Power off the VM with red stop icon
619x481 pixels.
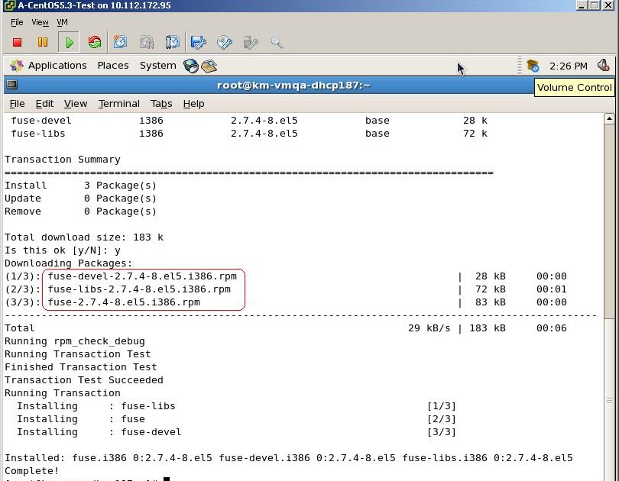click(15, 42)
